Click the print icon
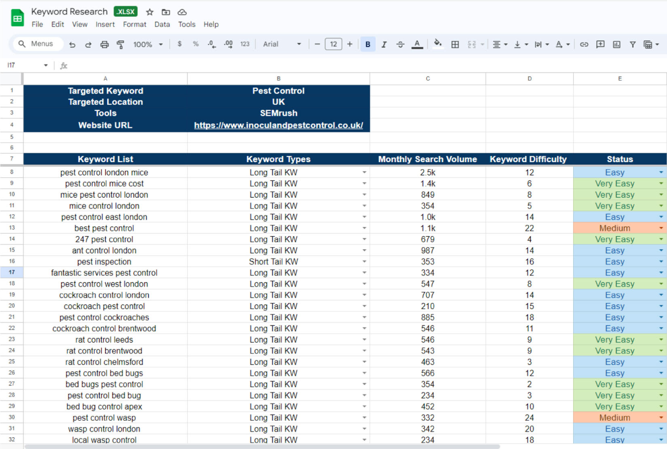The height and width of the screenshot is (449, 667). click(x=104, y=44)
